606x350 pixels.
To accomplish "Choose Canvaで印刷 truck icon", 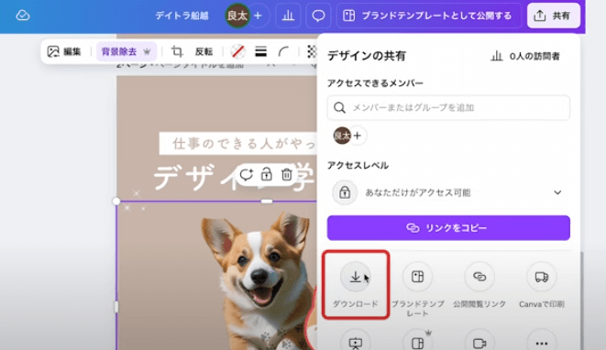I will (542, 277).
